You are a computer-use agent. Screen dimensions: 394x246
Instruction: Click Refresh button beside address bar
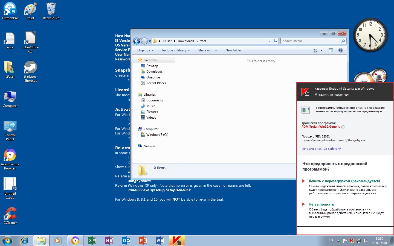click(x=275, y=41)
